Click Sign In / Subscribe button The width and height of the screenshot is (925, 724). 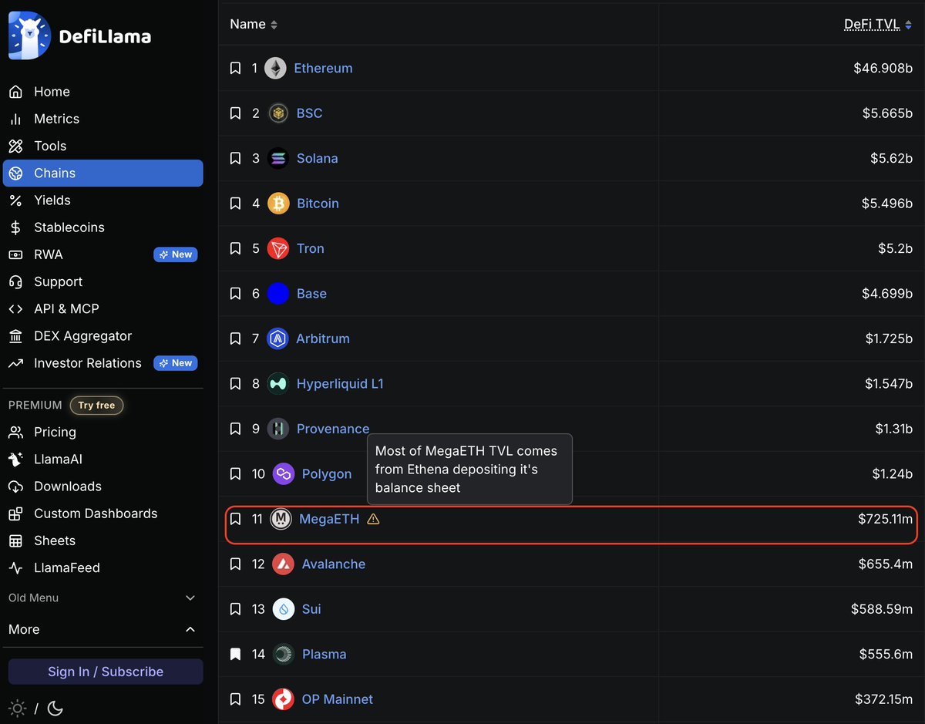click(x=106, y=672)
